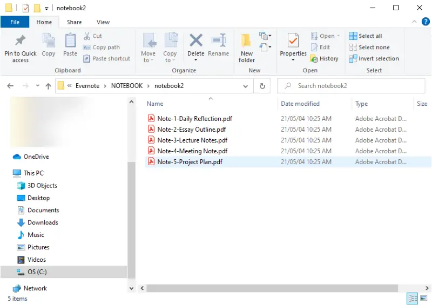Click the History button in Open group
This screenshot has height=305, width=432.
[x=324, y=59]
